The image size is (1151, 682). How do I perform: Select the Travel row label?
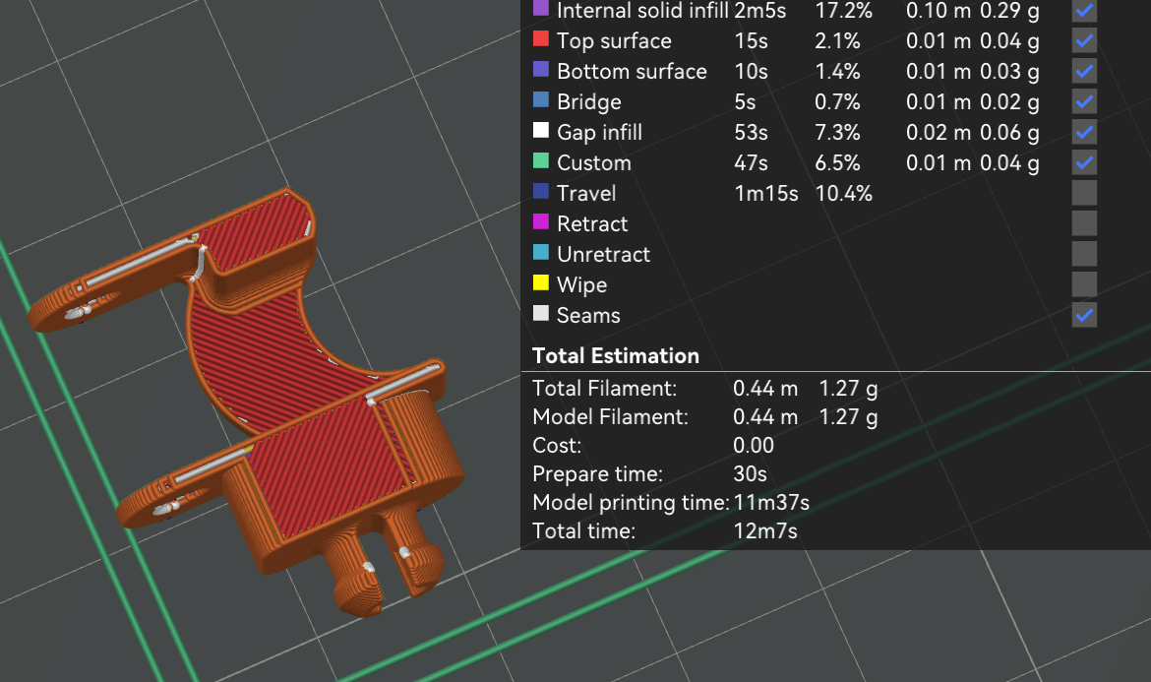point(585,193)
